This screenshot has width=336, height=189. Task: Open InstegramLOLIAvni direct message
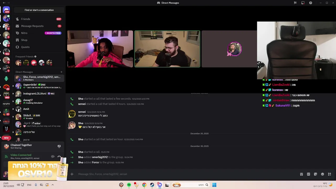39,93
